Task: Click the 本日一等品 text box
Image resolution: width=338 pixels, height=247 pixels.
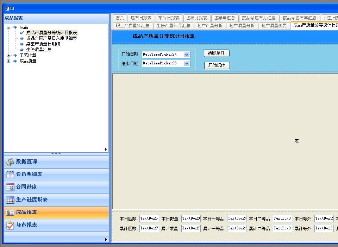Action: pos(237,218)
